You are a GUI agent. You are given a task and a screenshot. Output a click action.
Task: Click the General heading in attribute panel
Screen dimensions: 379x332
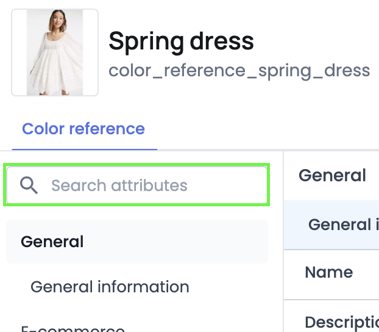click(x=332, y=175)
